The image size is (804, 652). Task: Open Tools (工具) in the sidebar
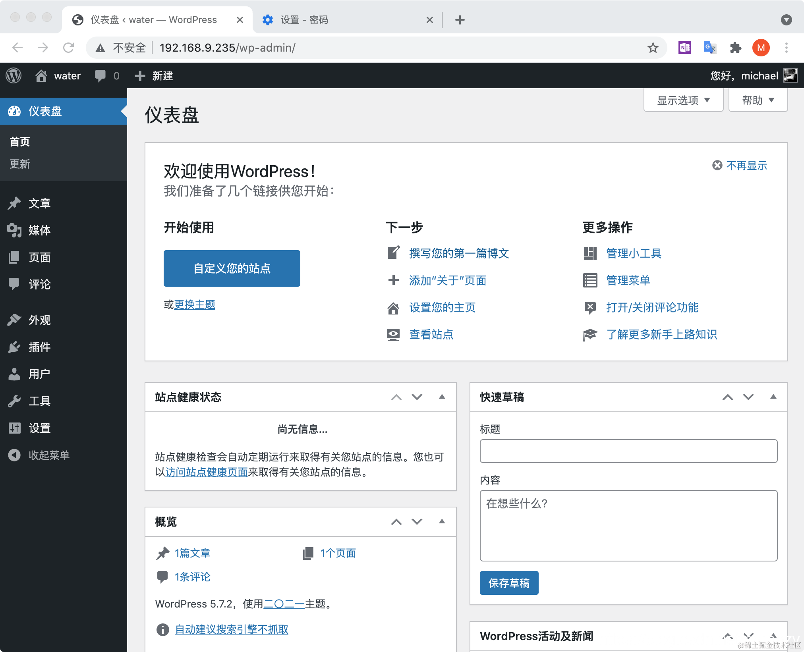tap(39, 401)
